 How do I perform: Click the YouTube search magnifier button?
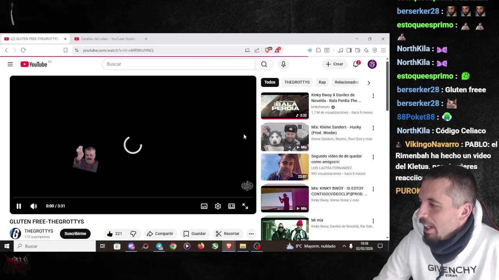(x=264, y=64)
